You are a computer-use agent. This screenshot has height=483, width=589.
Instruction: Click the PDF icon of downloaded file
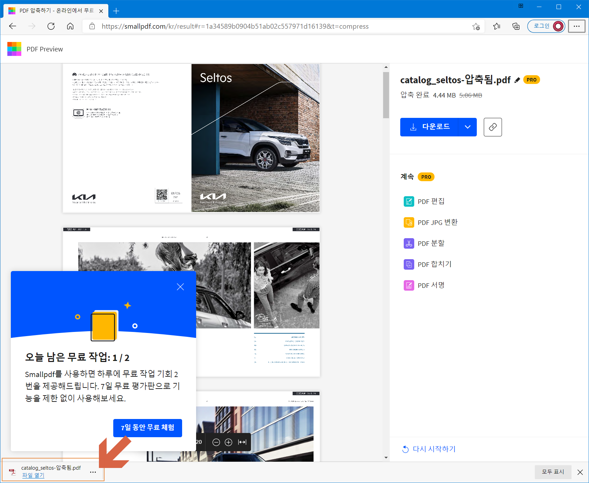click(x=13, y=472)
